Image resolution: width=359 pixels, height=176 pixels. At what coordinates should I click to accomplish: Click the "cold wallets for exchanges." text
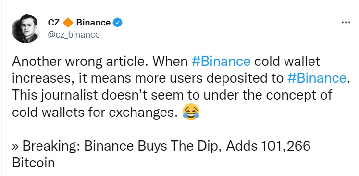(95, 113)
